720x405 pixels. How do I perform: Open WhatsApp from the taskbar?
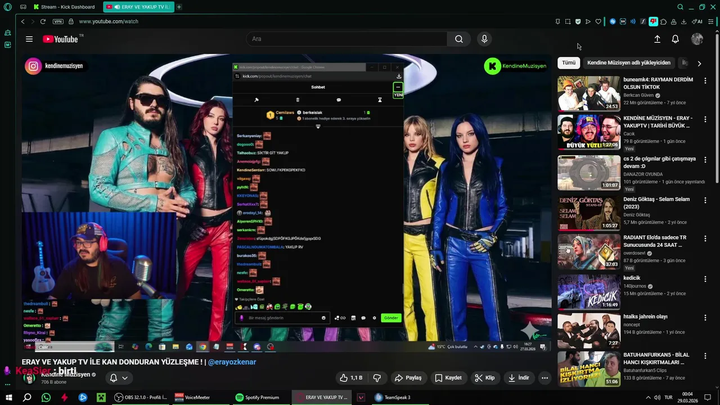pos(46,397)
